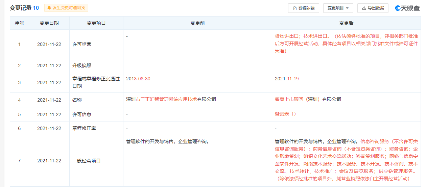Click the 数据纠错 button
Viewport: 426px width, 187px height.
point(304,8)
